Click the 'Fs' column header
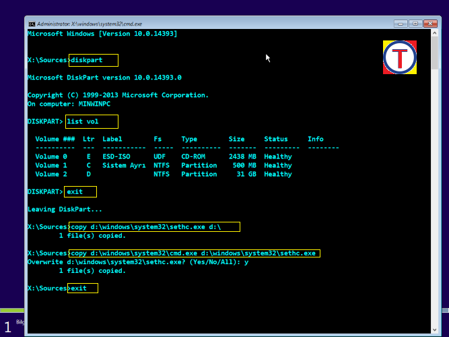 (158, 139)
